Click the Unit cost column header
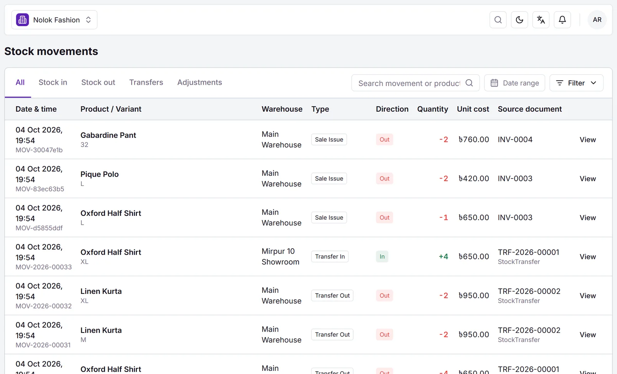The height and width of the screenshot is (374, 617). point(473,109)
